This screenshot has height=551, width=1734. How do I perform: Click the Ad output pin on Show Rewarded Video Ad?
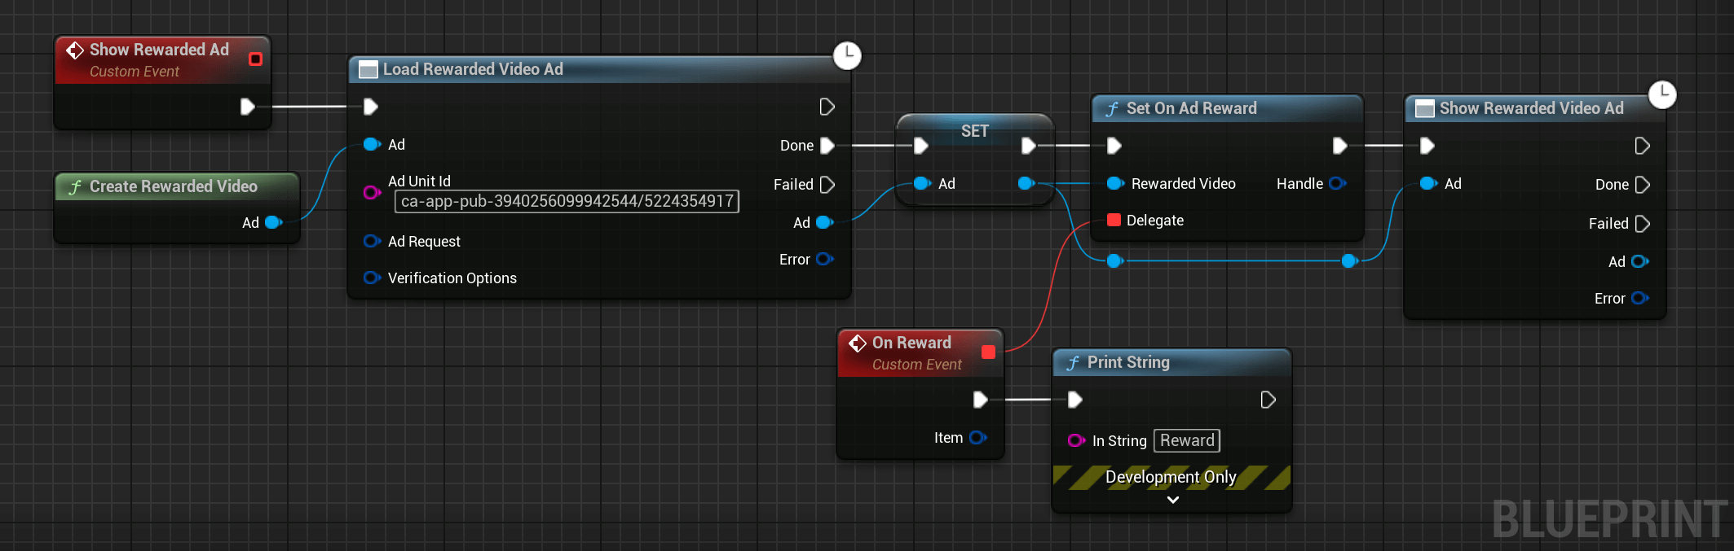[1640, 261]
